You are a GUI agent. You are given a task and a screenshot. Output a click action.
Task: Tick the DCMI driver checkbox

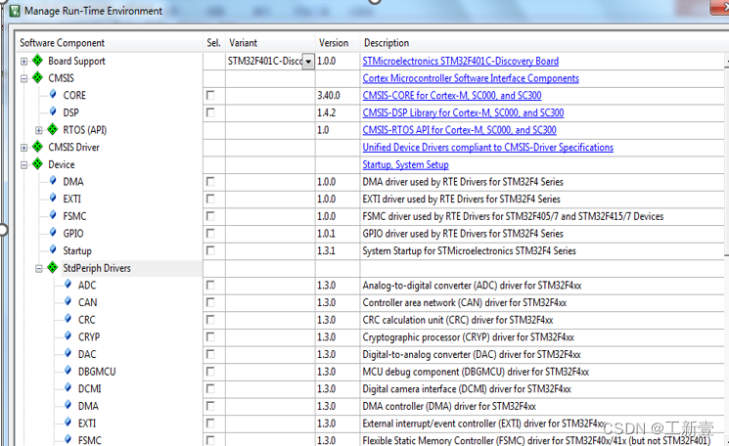tap(210, 388)
